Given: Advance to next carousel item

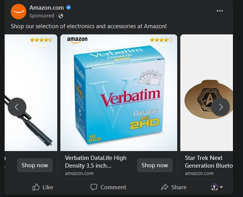Looking at the screenshot, I should 221,107.
